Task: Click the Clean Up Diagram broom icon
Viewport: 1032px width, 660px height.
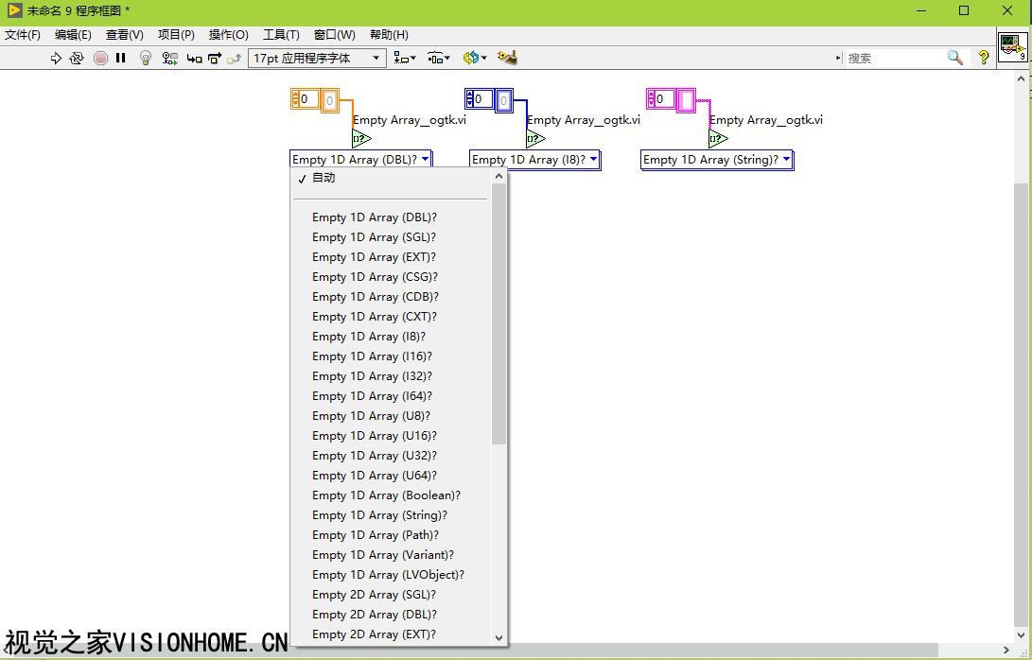Action: click(x=507, y=58)
